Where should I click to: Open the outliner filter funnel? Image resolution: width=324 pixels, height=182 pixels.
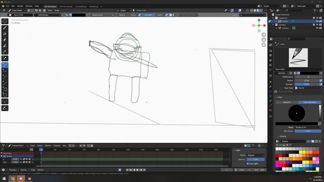(315, 10)
